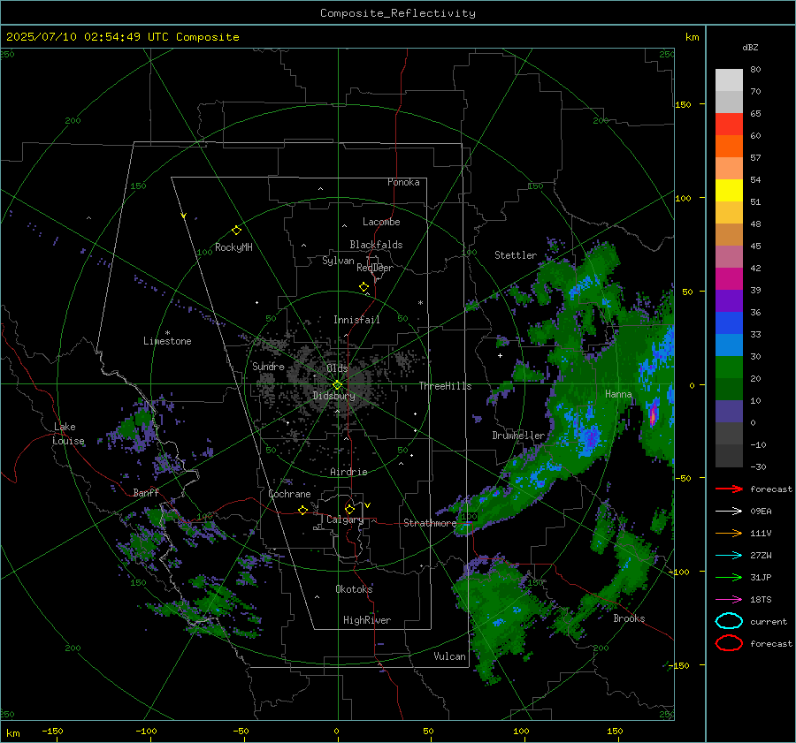Click the cyan 27ZW arrow legend icon

pos(729,556)
